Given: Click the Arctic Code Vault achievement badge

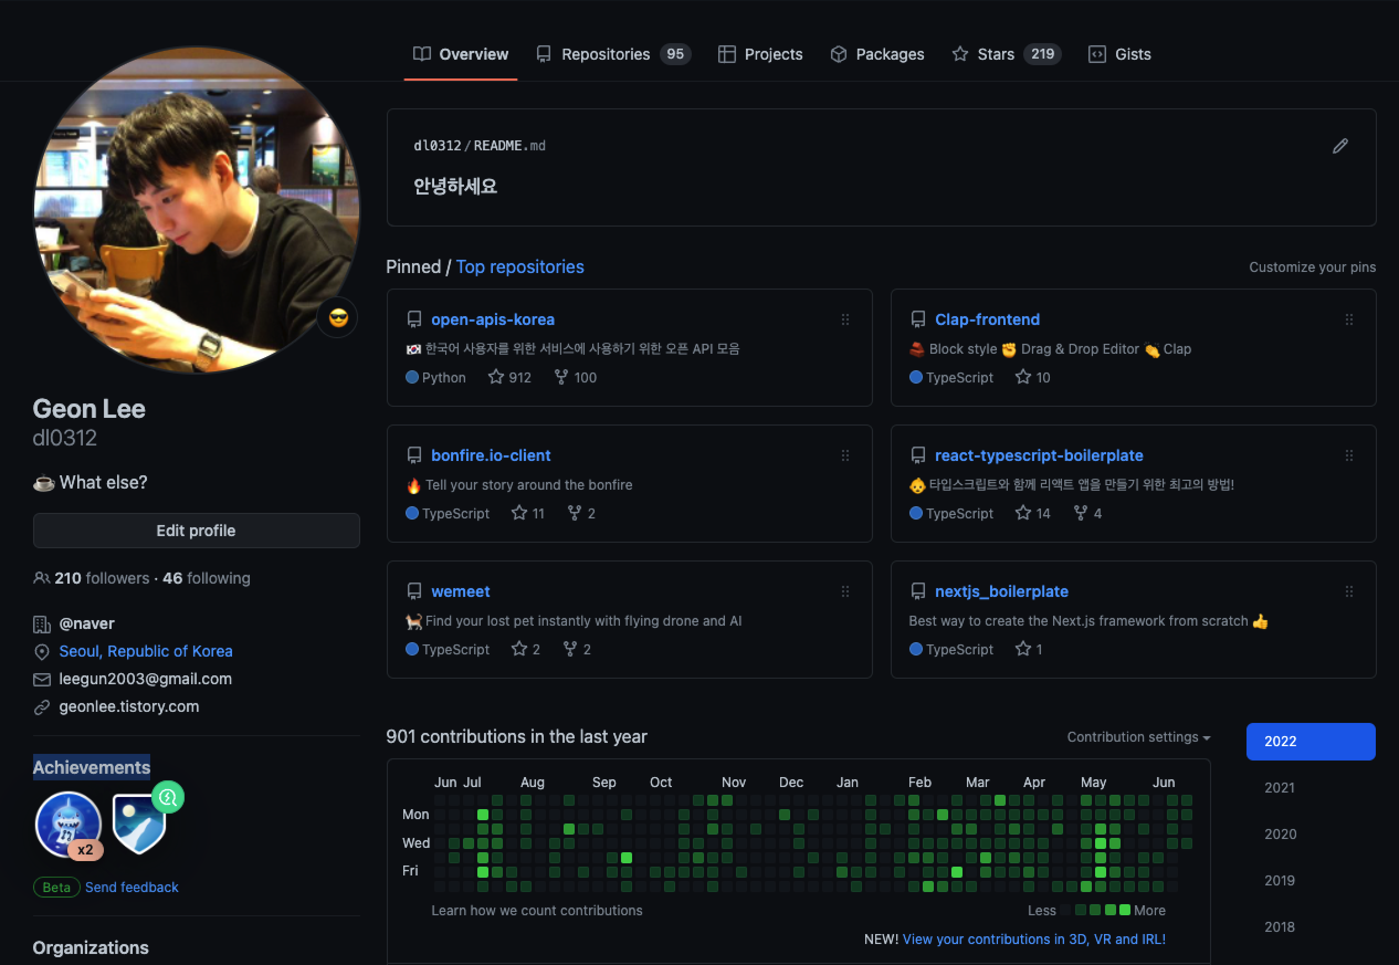Looking at the screenshot, I should 140,825.
